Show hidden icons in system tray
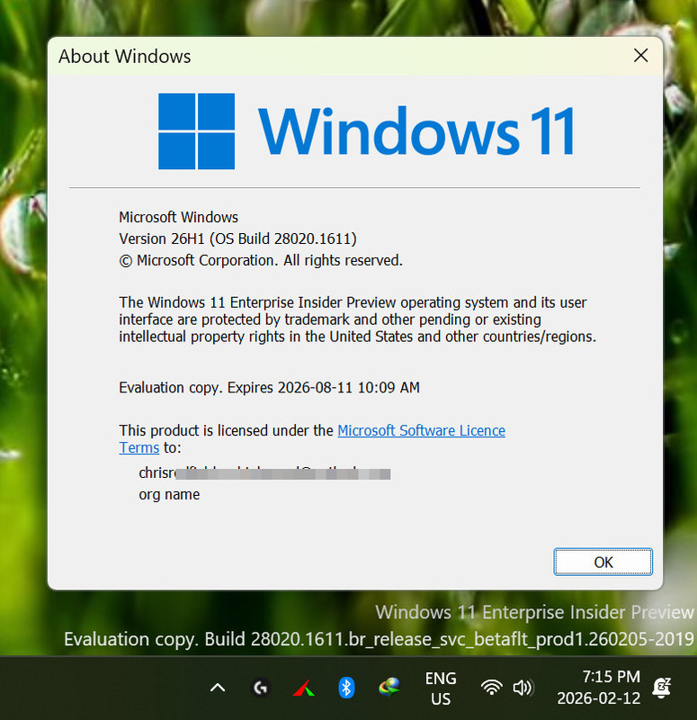Image resolution: width=697 pixels, height=720 pixels. tap(218, 688)
